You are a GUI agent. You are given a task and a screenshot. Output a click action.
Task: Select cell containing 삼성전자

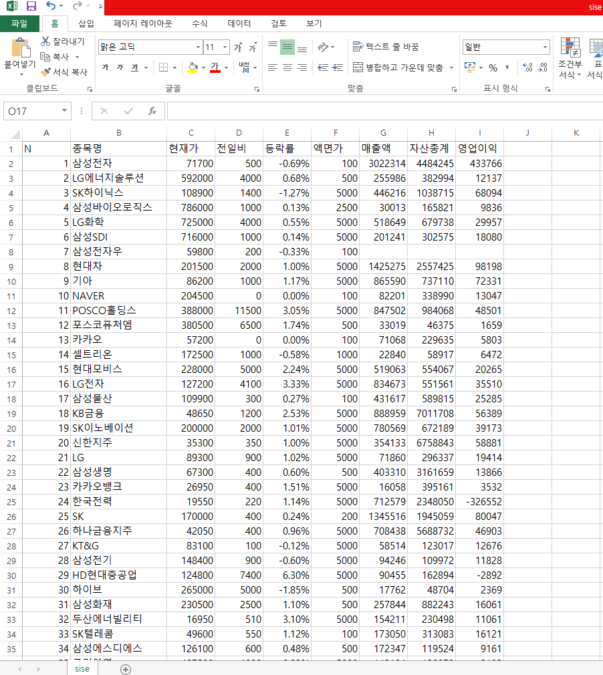(118, 163)
